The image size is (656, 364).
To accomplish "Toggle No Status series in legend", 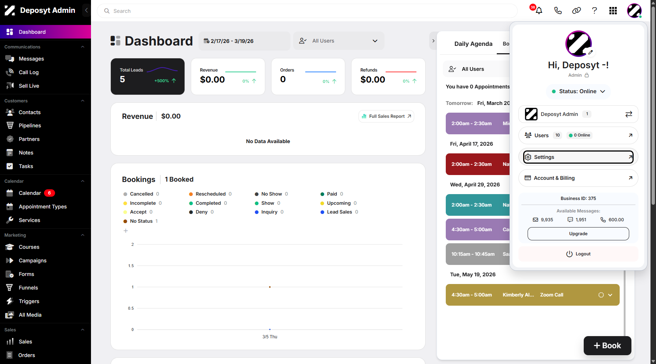I will pyautogui.click(x=141, y=221).
